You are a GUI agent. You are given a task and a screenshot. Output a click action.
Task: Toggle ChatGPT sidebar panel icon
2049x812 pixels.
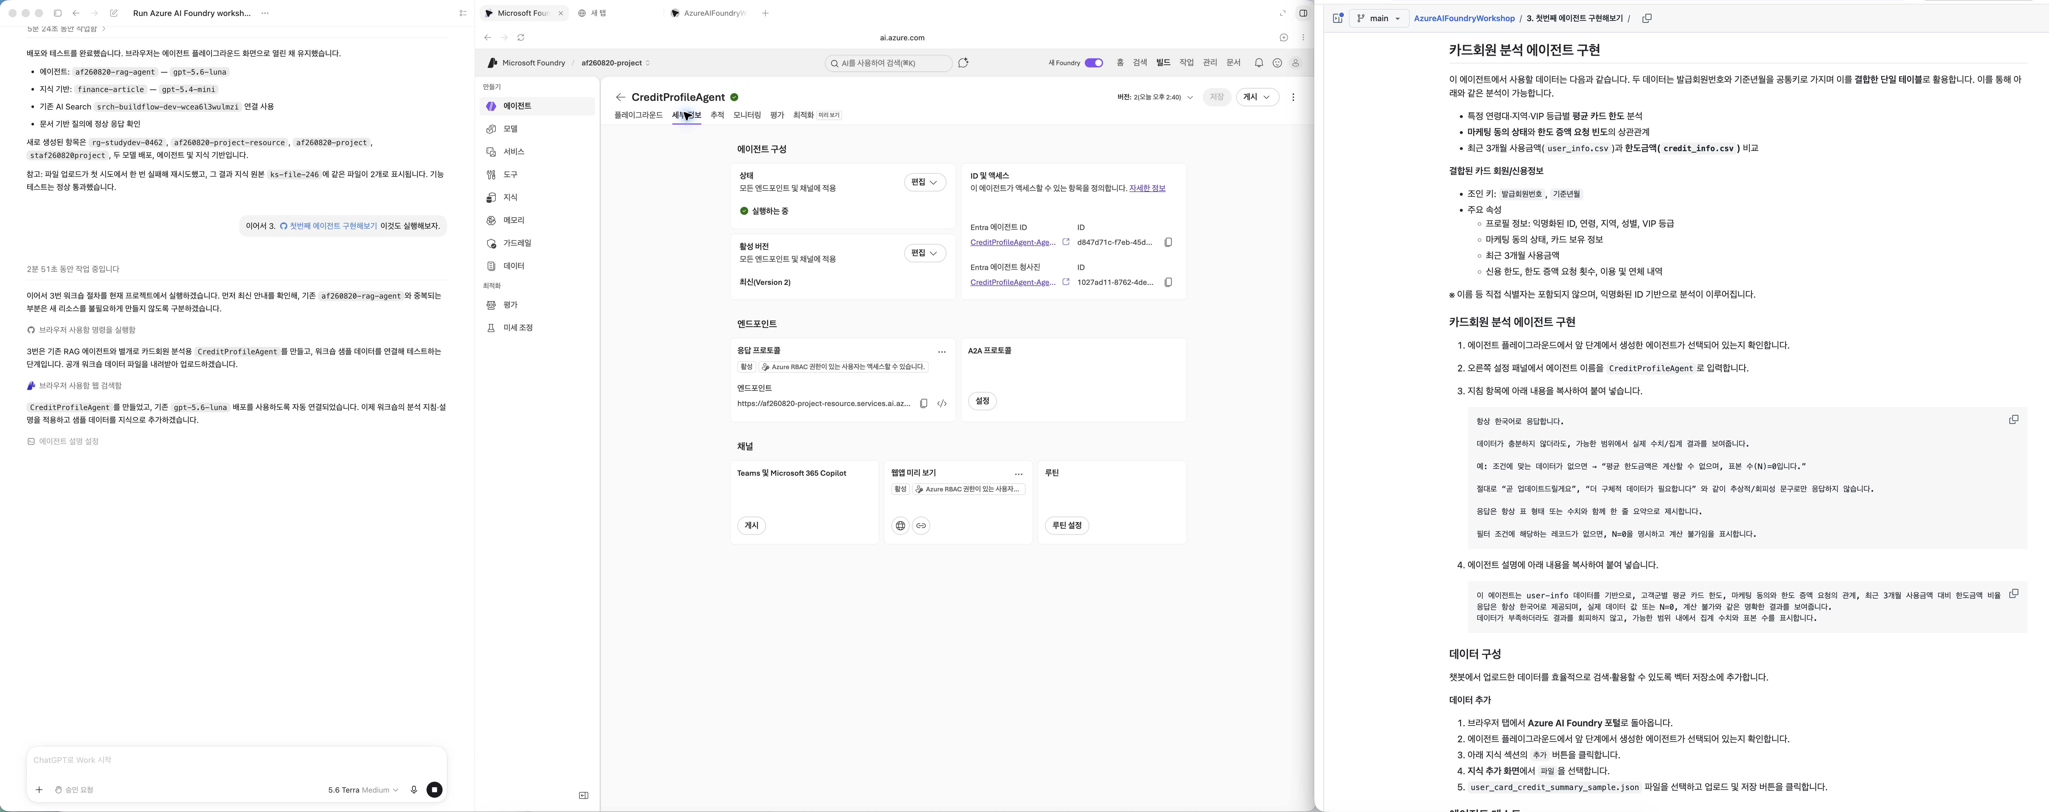[x=57, y=13]
